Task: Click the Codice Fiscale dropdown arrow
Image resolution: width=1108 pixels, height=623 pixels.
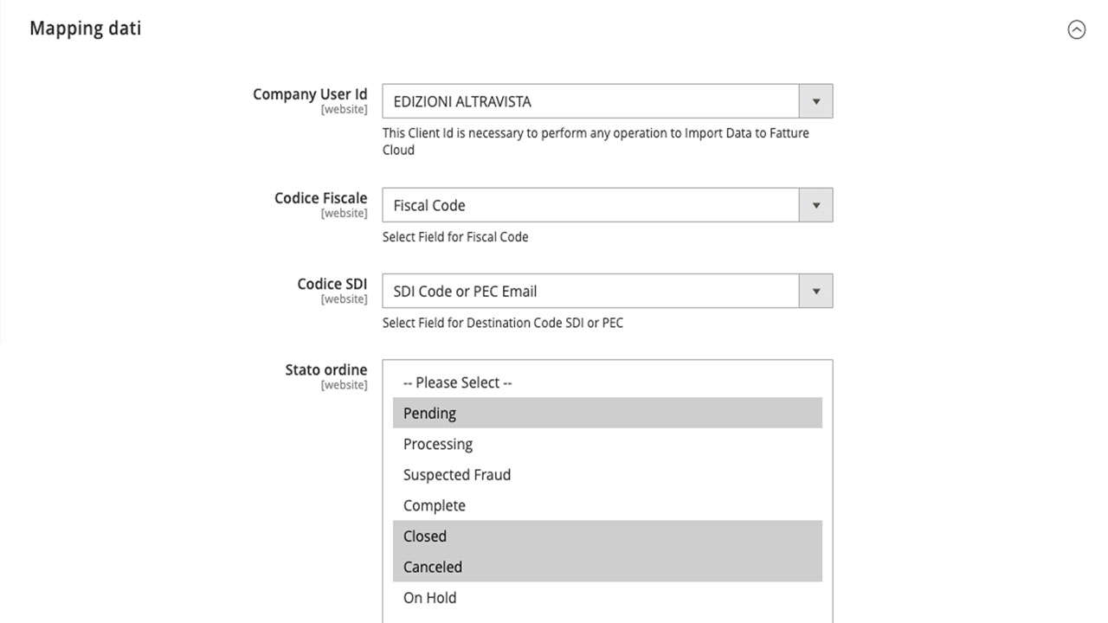Action: pos(815,205)
